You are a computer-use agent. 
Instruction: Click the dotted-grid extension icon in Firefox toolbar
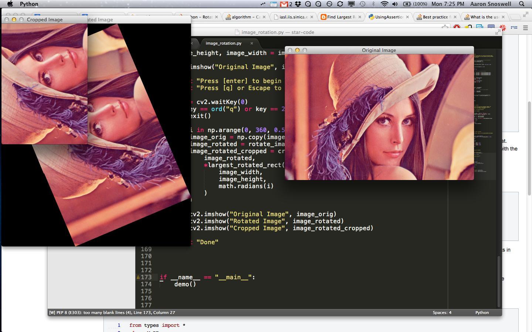pos(514,27)
